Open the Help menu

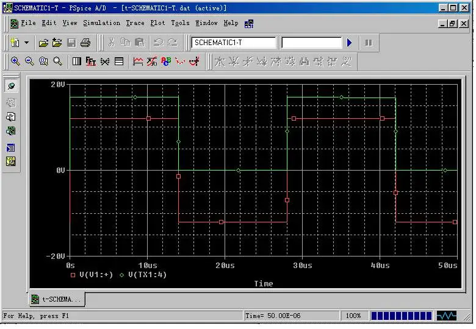(x=231, y=23)
